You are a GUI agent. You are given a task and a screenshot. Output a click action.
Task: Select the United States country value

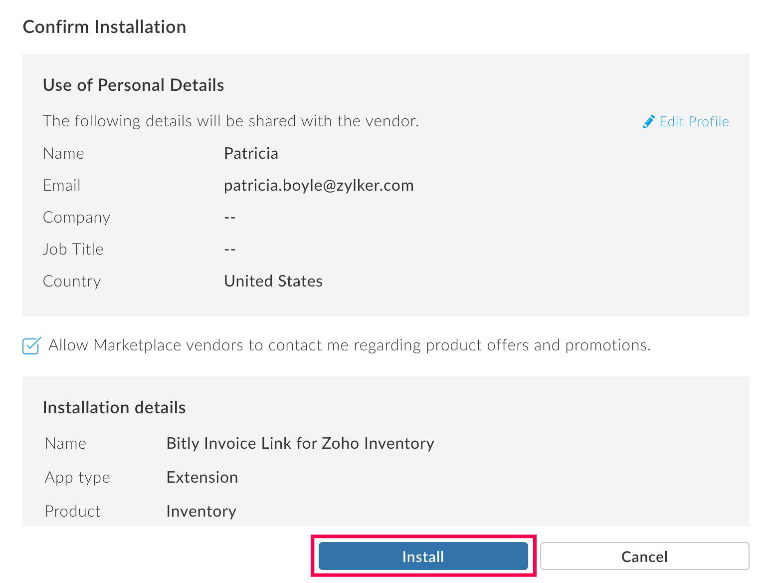[x=273, y=281]
